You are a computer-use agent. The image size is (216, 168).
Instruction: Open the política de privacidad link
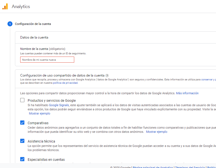(x=65, y=83)
